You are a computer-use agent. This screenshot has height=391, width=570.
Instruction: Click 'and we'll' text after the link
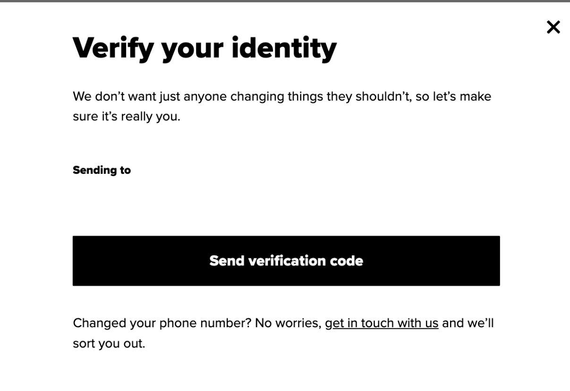pos(468,323)
